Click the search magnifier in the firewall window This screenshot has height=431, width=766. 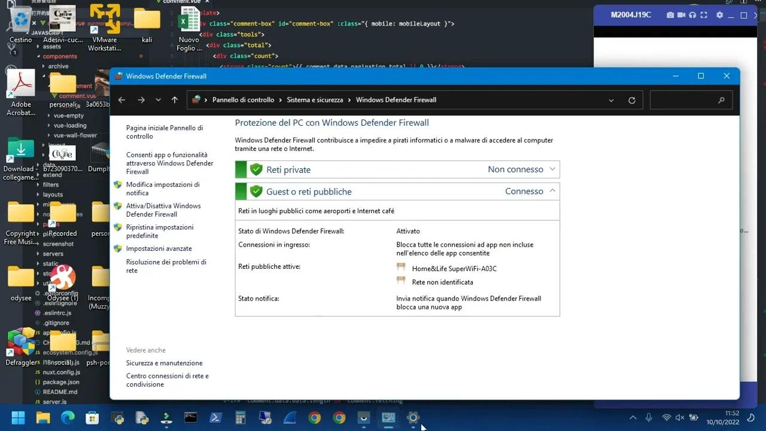click(721, 99)
